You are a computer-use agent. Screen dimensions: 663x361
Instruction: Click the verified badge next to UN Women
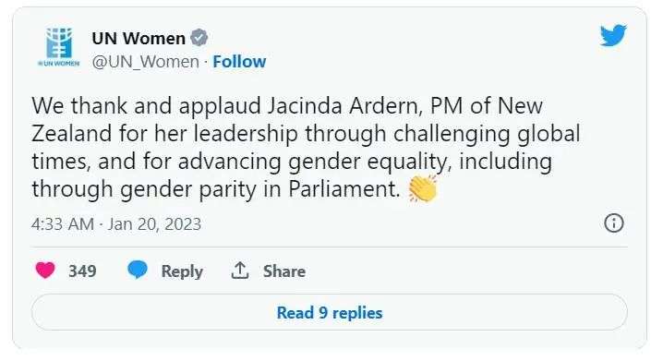[199, 38]
